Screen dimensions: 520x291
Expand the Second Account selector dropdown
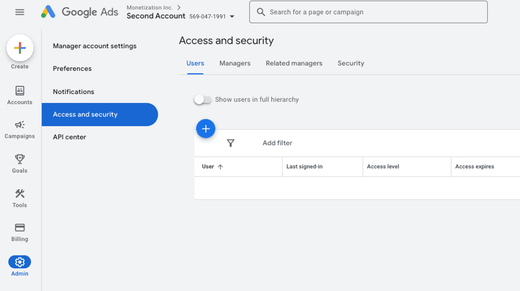[x=232, y=17]
